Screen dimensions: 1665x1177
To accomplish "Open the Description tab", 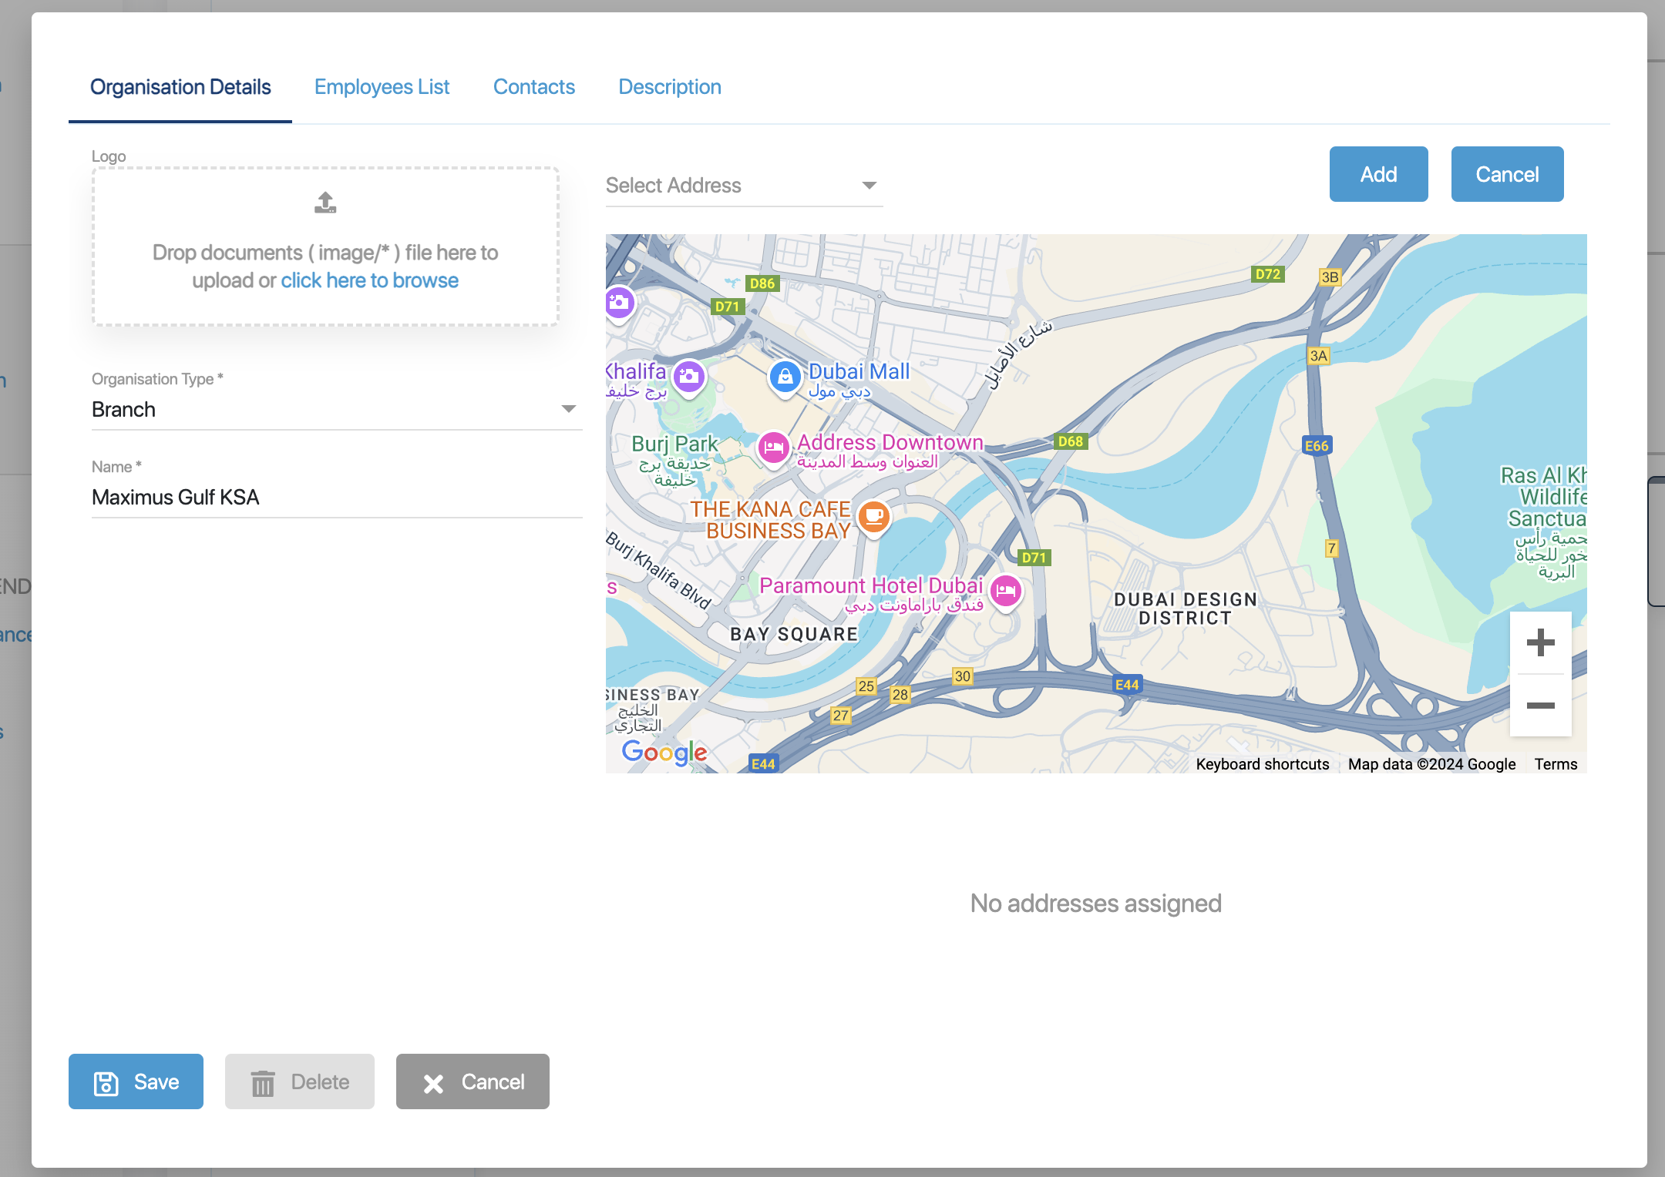I will point(669,87).
